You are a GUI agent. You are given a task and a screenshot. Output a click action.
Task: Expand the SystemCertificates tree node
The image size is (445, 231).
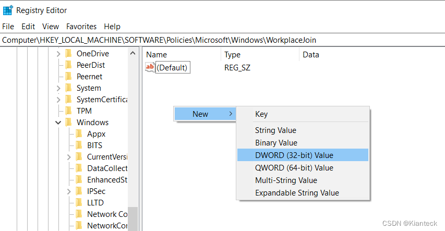58,100
